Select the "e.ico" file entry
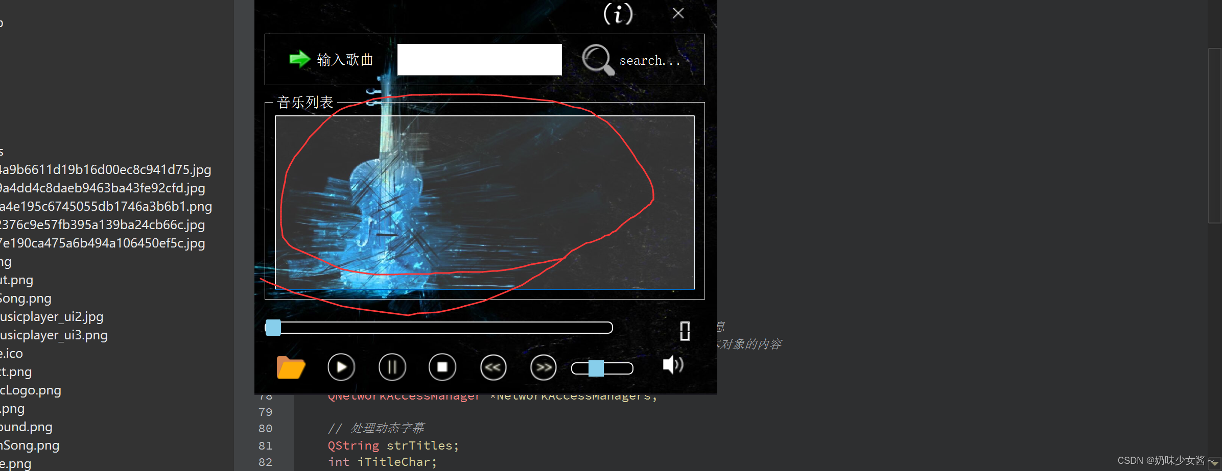Screen dimensions: 1222x471 (11, 353)
